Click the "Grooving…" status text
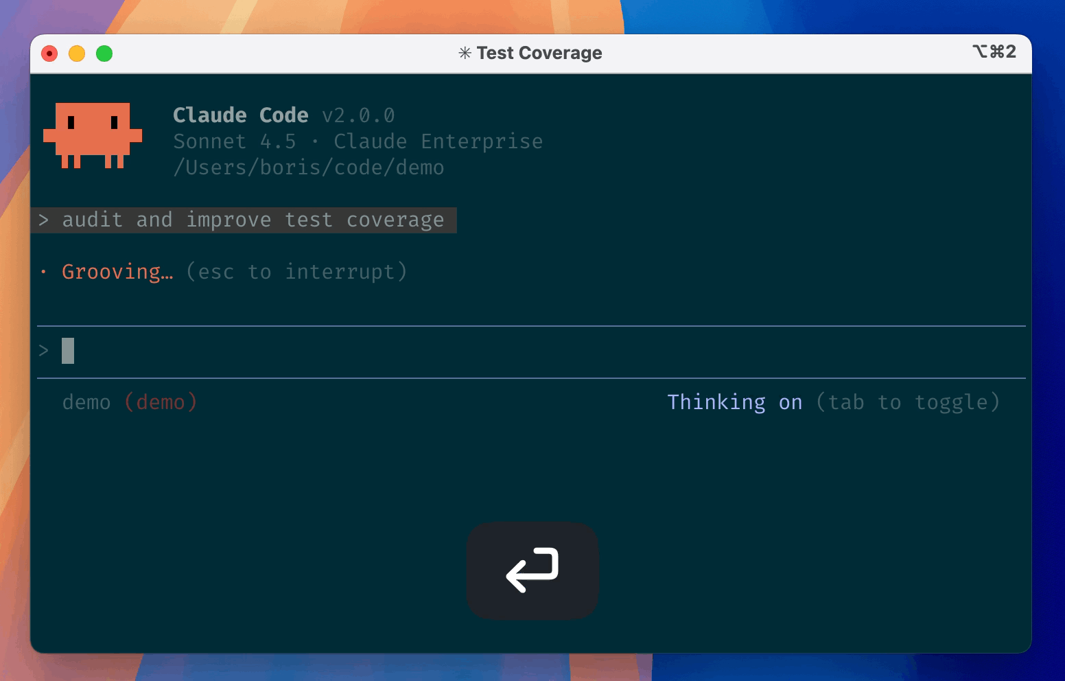 point(117,272)
